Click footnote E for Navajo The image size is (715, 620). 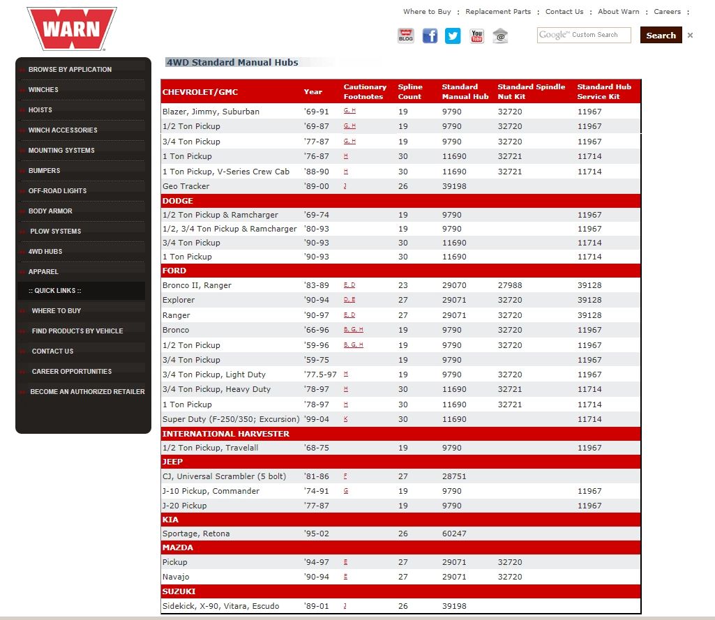coord(345,577)
